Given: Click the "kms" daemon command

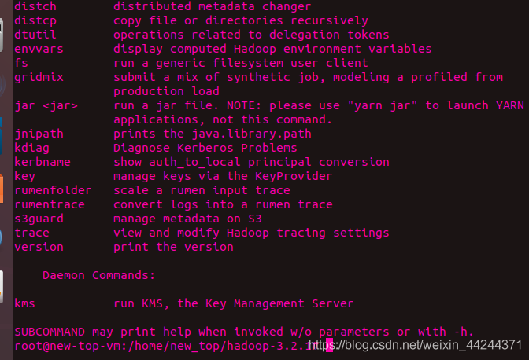Looking at the screenshot, I should coord(25,303).
